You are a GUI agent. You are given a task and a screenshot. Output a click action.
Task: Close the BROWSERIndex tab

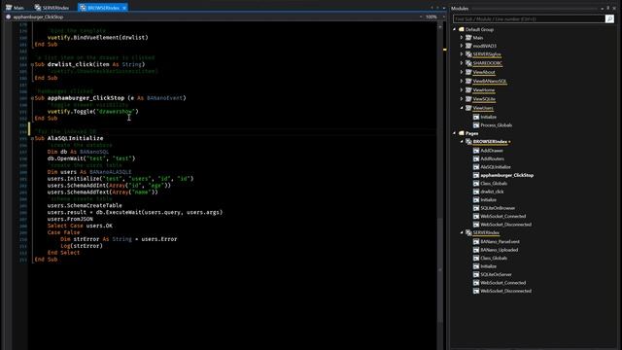coord(124,8)
